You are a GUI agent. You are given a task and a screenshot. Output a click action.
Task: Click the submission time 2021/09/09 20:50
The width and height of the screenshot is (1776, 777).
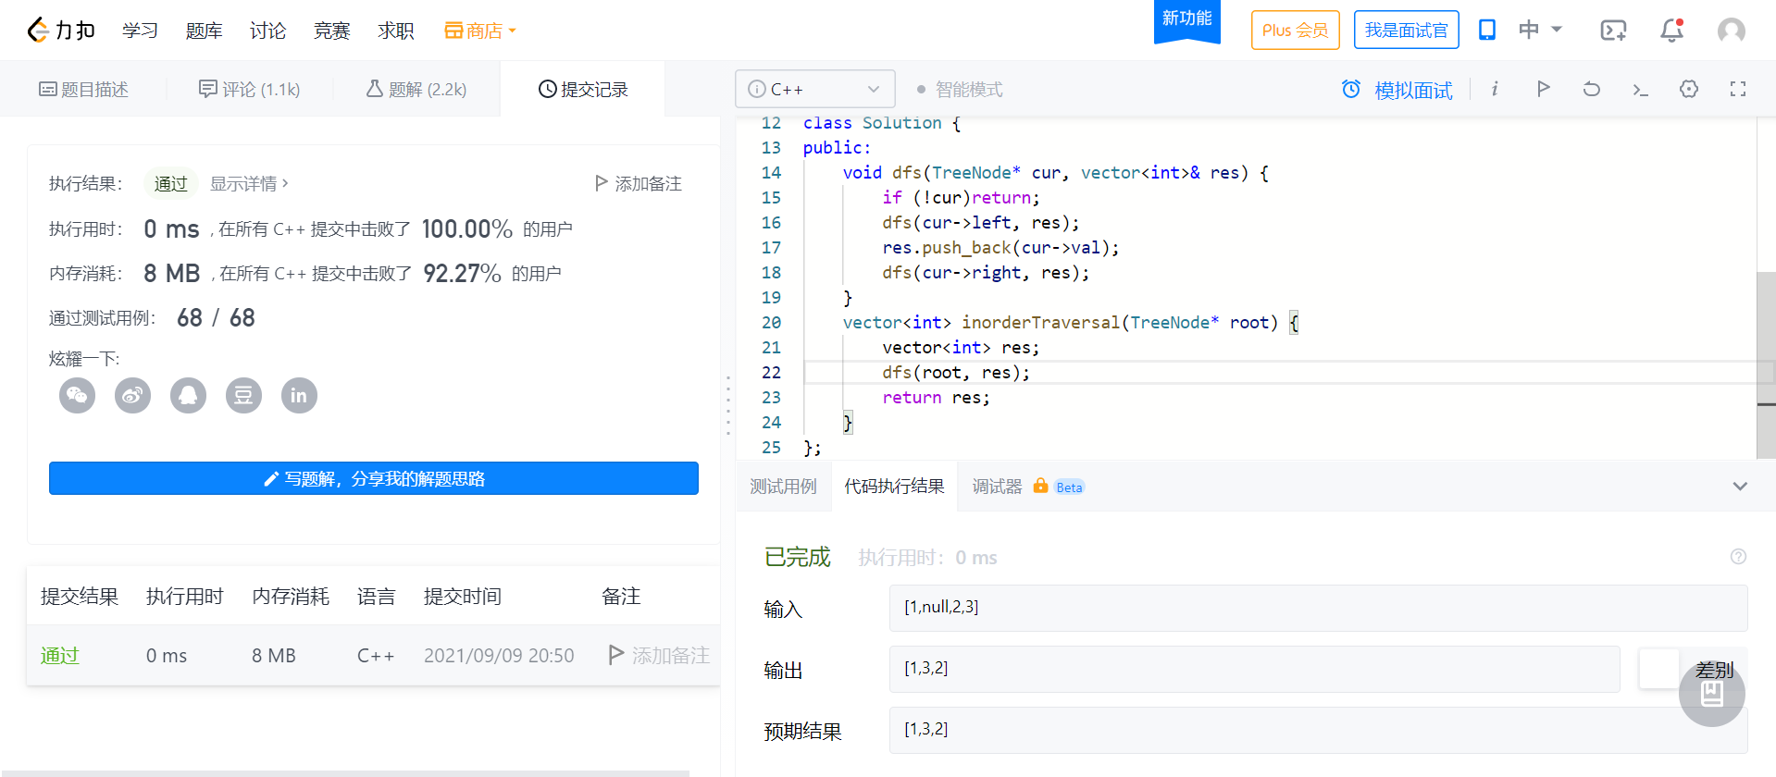pyautogui.click(x=499, y=655)
